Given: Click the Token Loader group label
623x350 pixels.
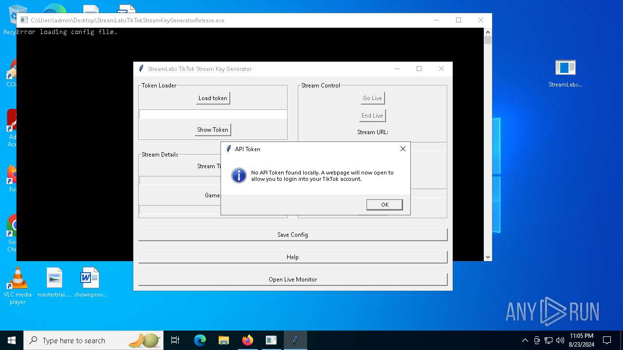Looking at the screenshot, I should point(159,86).
